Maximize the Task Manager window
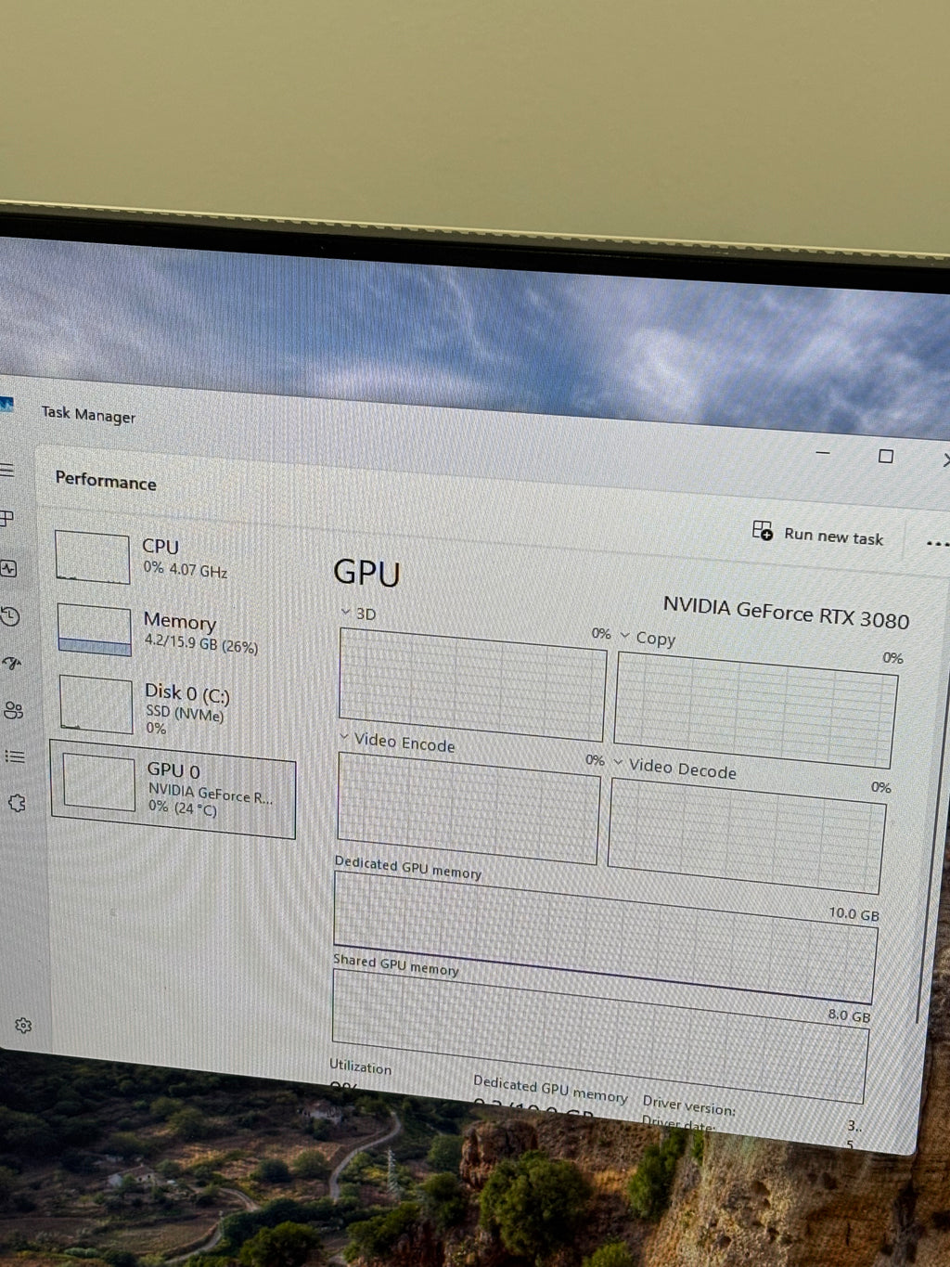The image size is (950, 1267). point(886,456)
